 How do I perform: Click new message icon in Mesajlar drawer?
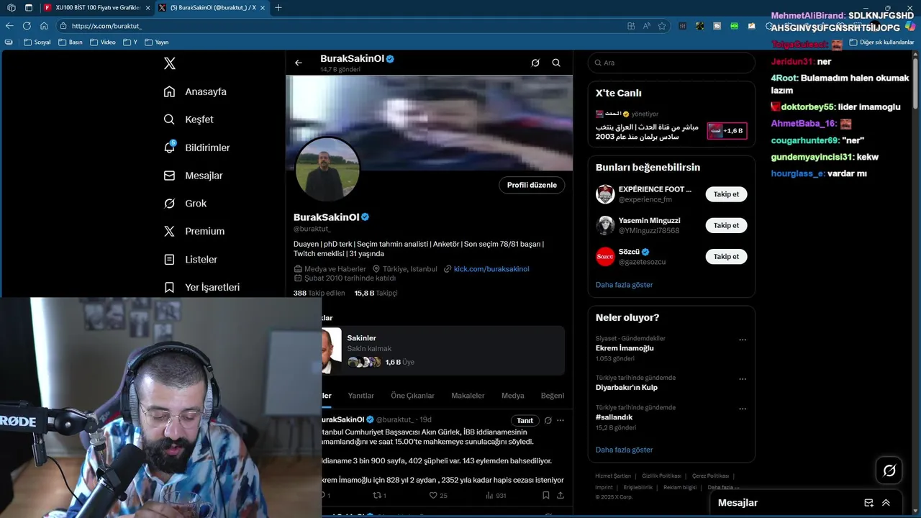pyautogui.click(x=868, y=503)
